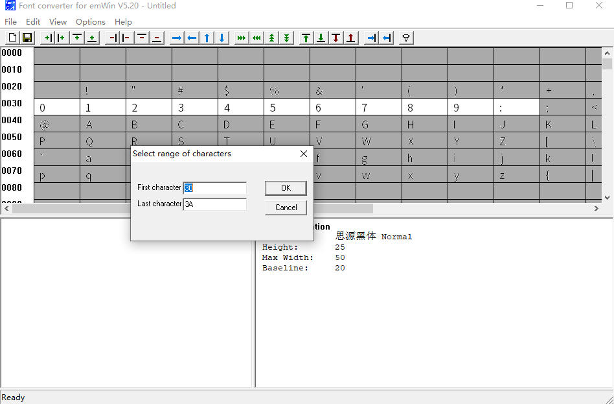Viewport: 614px width, 404px height.
Task: Click the first green plus toolbar icon
Action: click(x=47, y=38)
